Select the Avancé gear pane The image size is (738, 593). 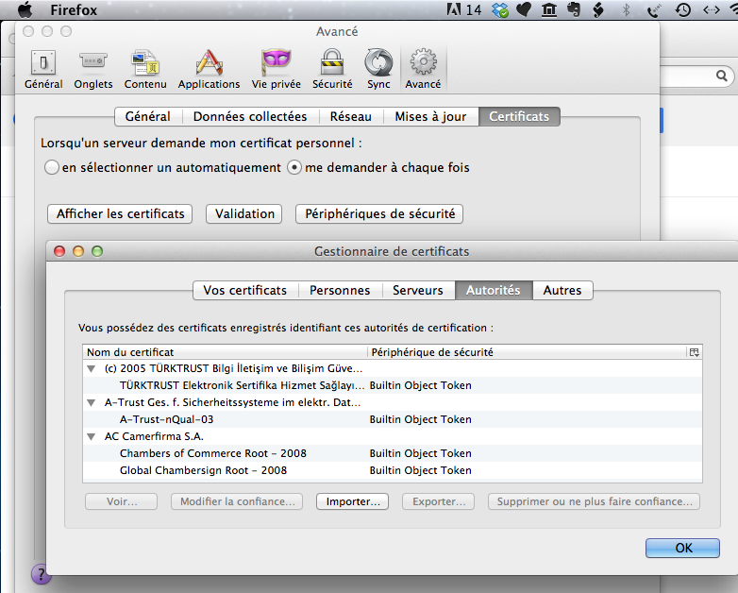tap(423, 69)
